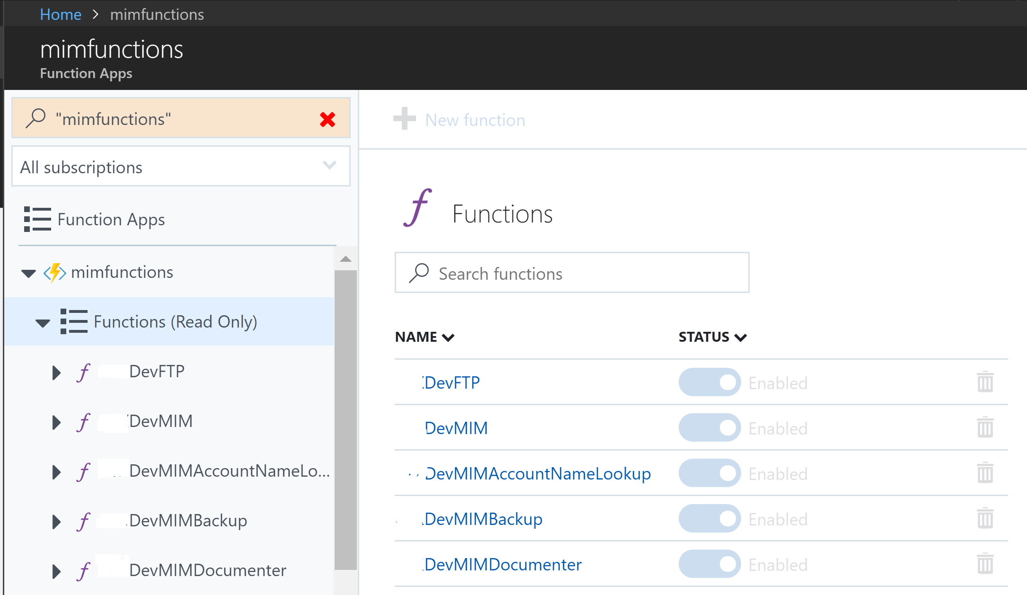The width and height of the screenshot is (1027, 595).
Task: Open DevMIMAccountNameLookup function link
Action: (538, 473)
